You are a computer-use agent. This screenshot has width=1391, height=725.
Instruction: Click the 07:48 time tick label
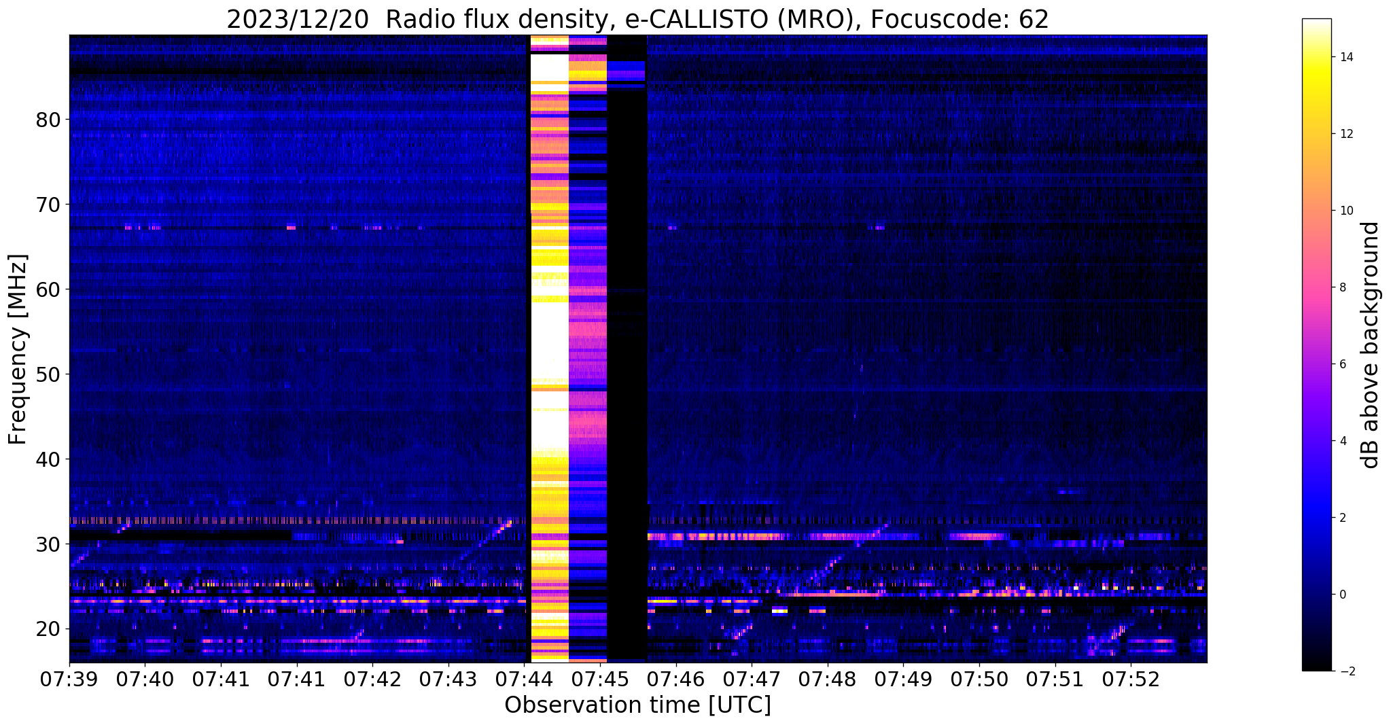coord(828,679)
